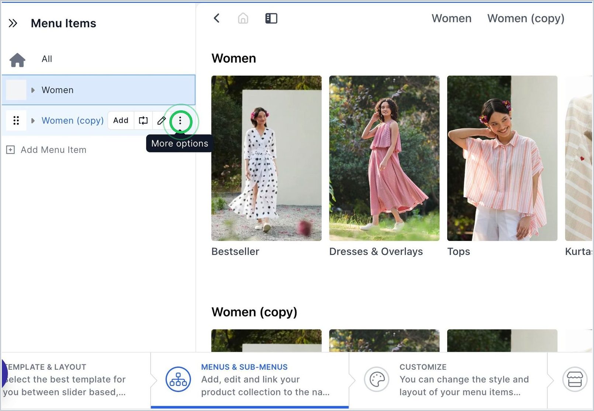
Task: Click the Women item's thumbnail placeholder
Action: pos(16,90)
